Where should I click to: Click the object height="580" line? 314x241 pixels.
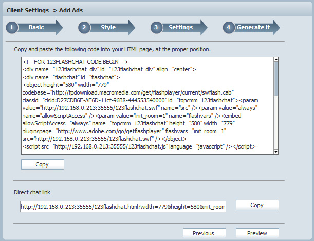pos(66,85)
